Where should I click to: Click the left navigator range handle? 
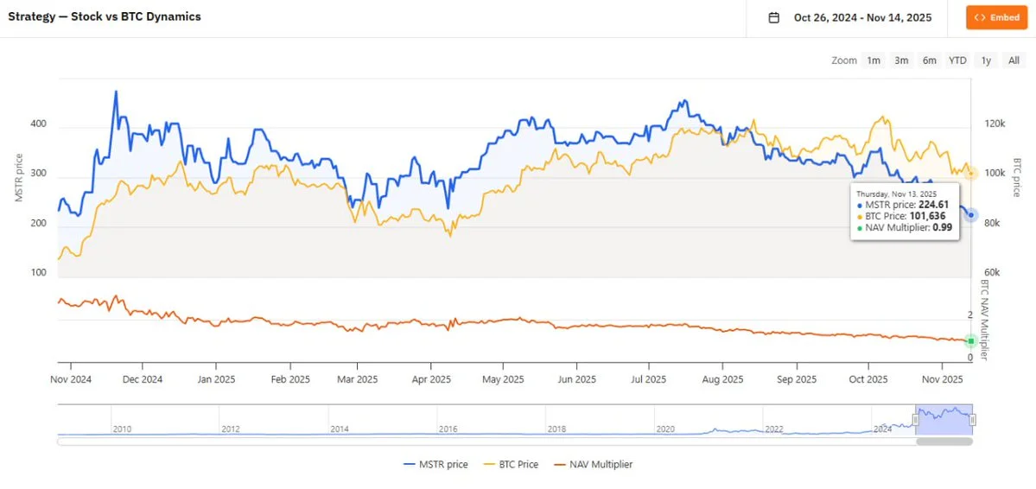[x=916, y=420]
